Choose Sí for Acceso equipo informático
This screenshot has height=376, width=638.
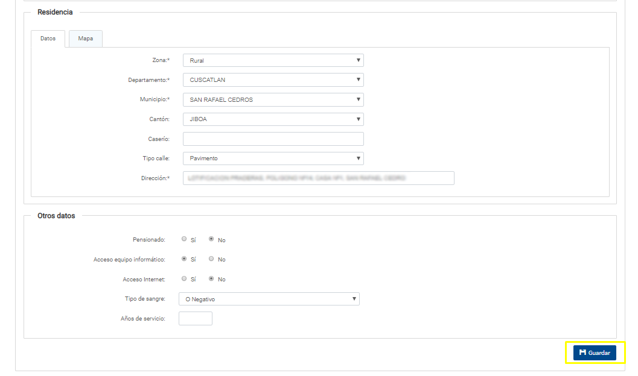(x=184, y=259)
